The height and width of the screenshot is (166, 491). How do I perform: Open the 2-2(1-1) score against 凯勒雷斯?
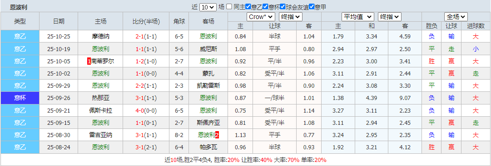[x=146, y=86]
